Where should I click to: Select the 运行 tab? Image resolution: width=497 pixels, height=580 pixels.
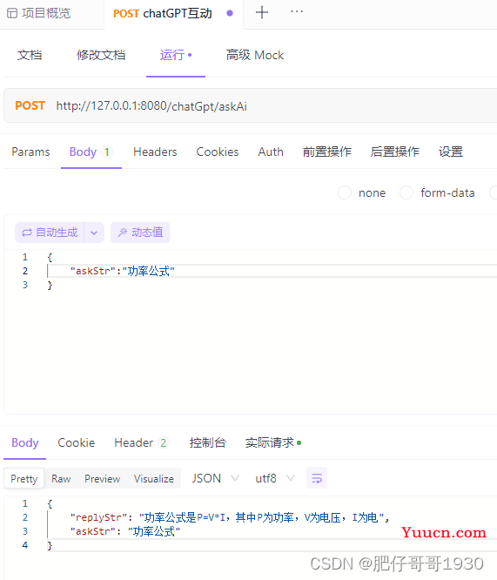coord(176,55)
